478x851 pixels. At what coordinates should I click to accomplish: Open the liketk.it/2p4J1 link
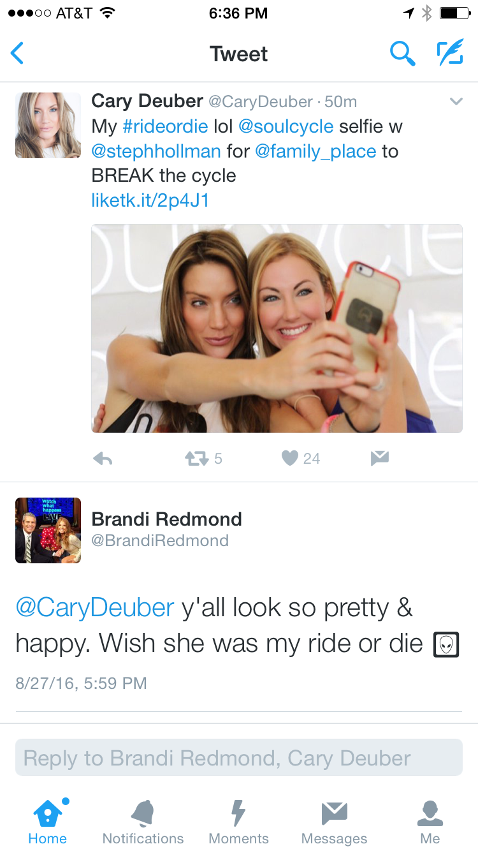click(x=150, y=200)
